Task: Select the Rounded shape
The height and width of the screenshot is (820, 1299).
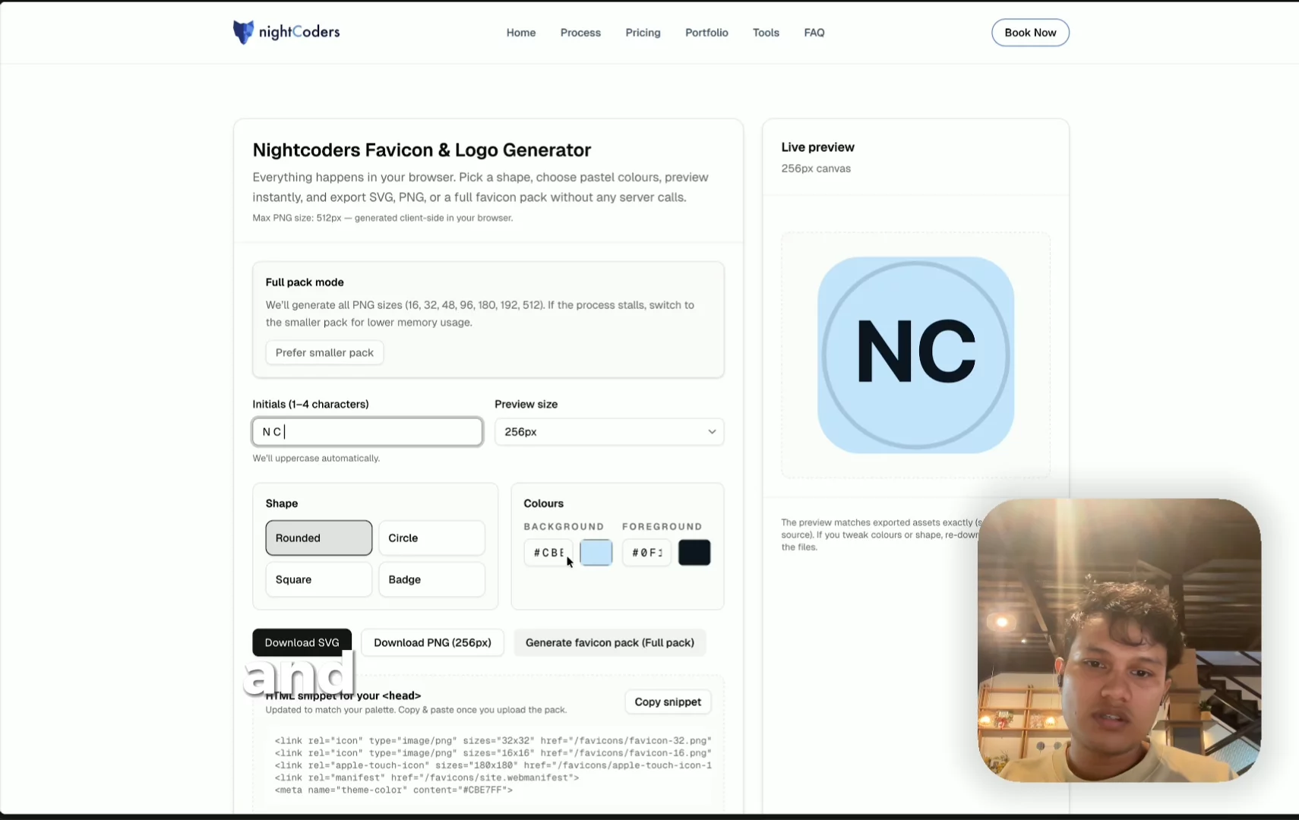Action: pos(318,538)
